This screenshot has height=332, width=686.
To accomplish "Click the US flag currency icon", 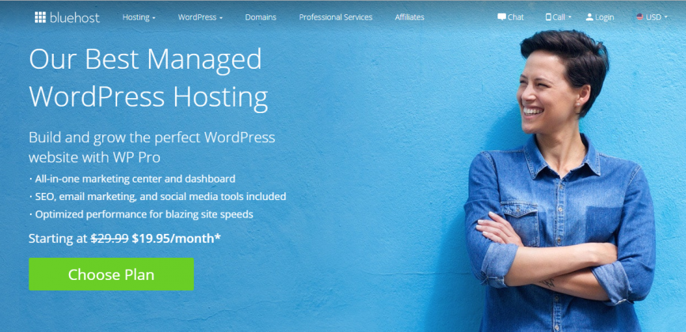I will (639, 17).
